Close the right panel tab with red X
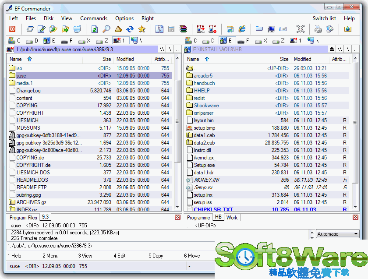 (x=355, y=217)
